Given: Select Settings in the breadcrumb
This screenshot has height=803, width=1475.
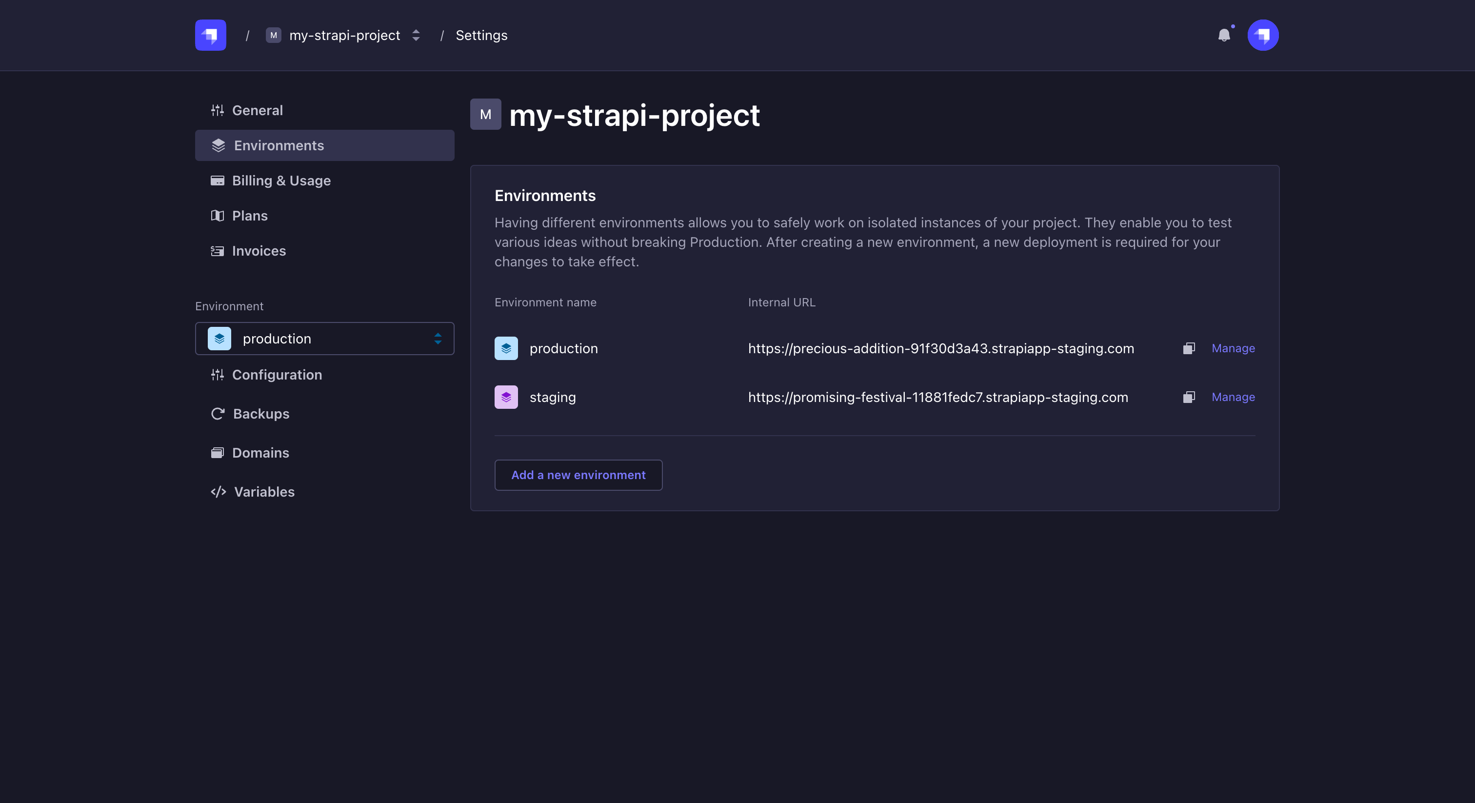Looking at the screenshot, I should click(x=481, y=35).
